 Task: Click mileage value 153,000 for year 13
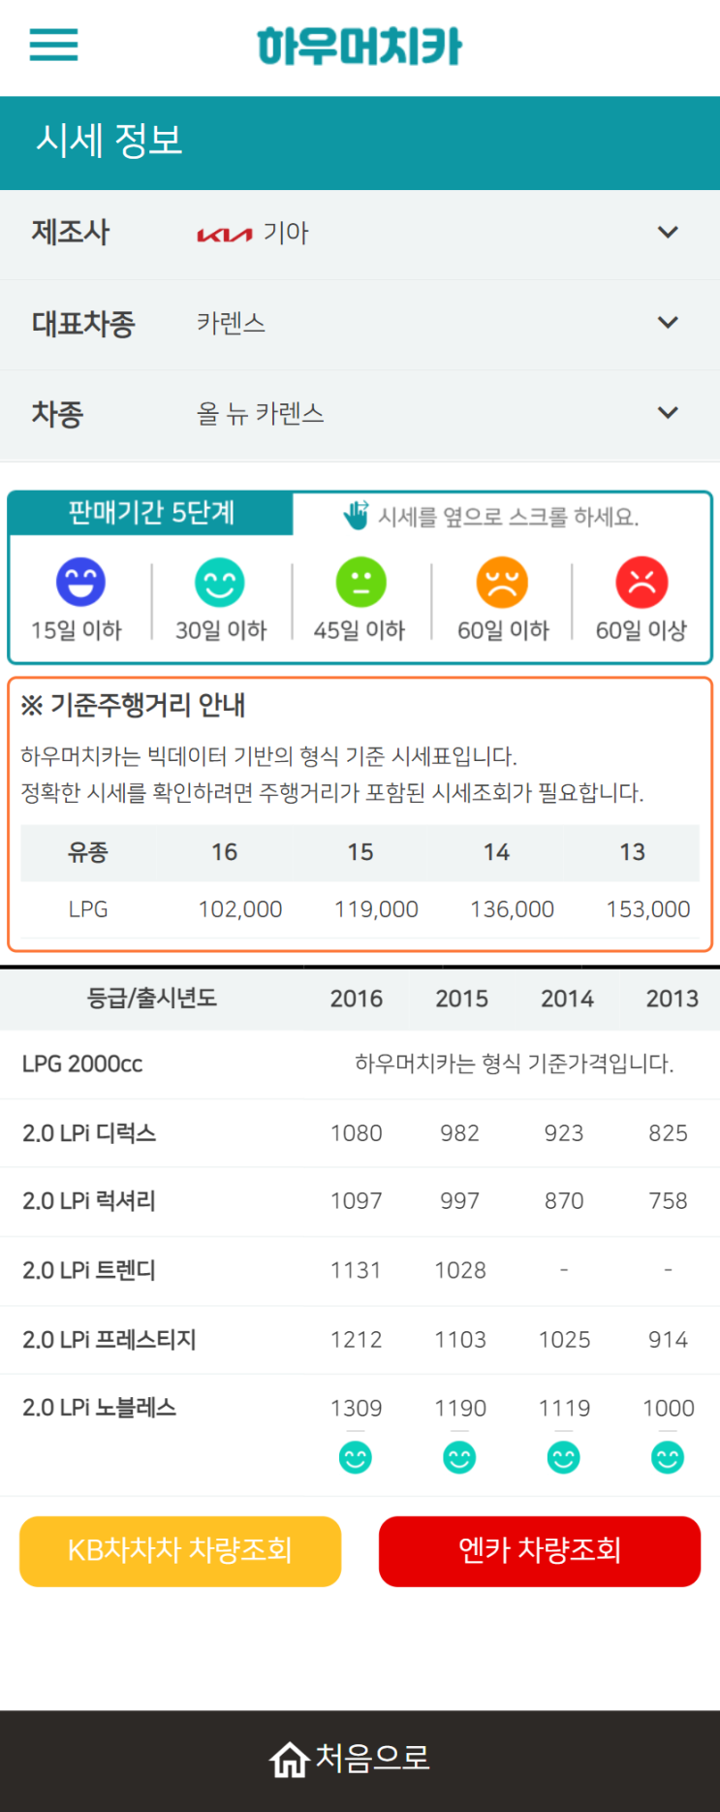click(x=648, y=909)
